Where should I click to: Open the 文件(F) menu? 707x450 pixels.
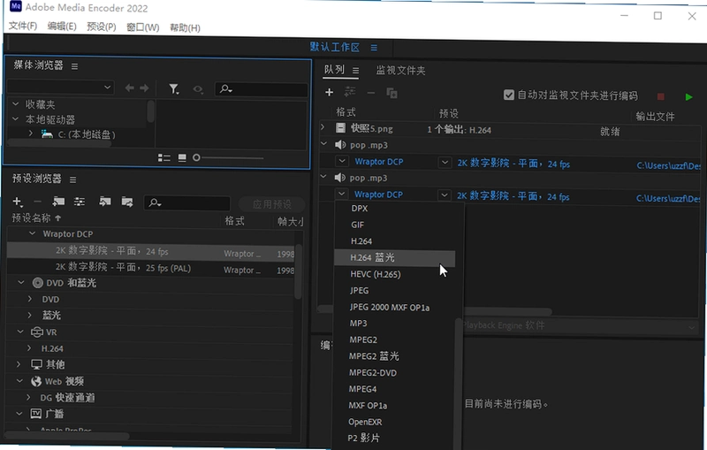(23, 26)
